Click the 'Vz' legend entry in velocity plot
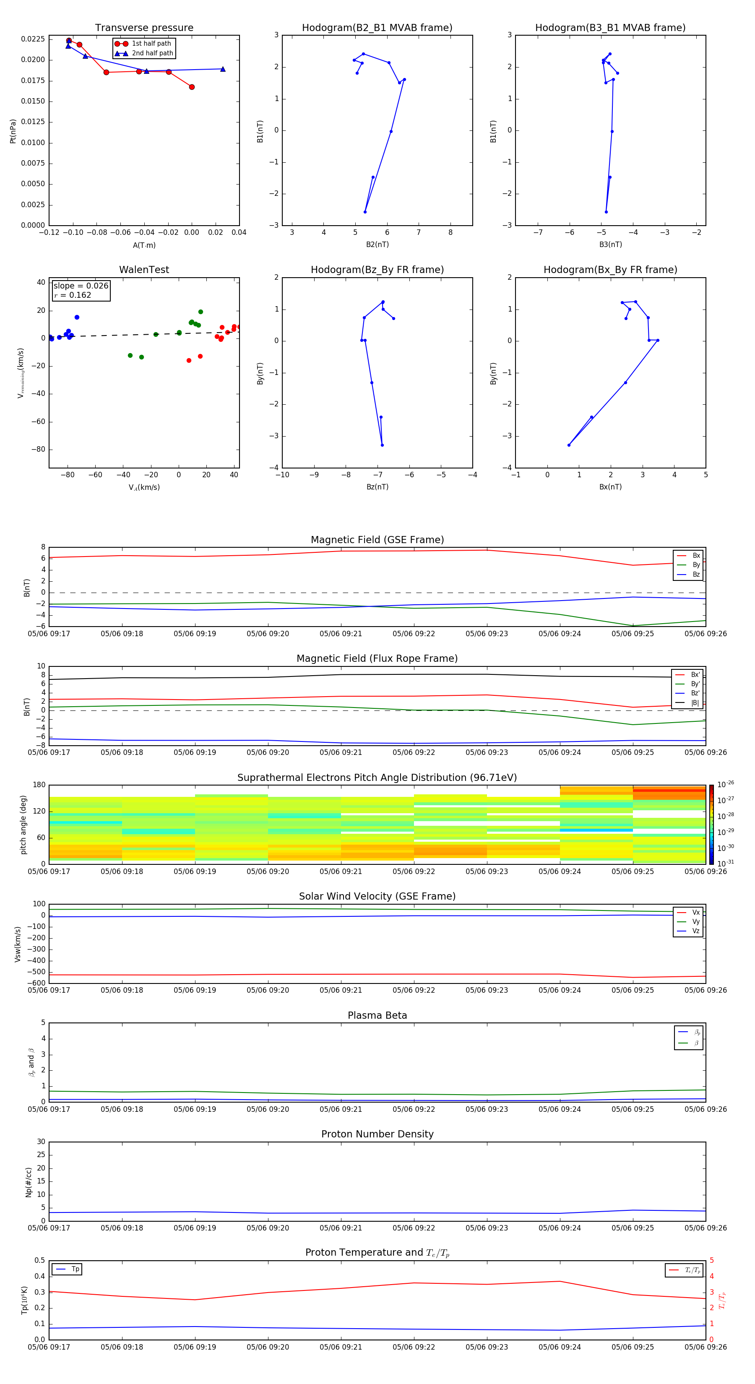Image resolution: width=755 pixels, height=1384 pixels. click(x=688, y=931)
